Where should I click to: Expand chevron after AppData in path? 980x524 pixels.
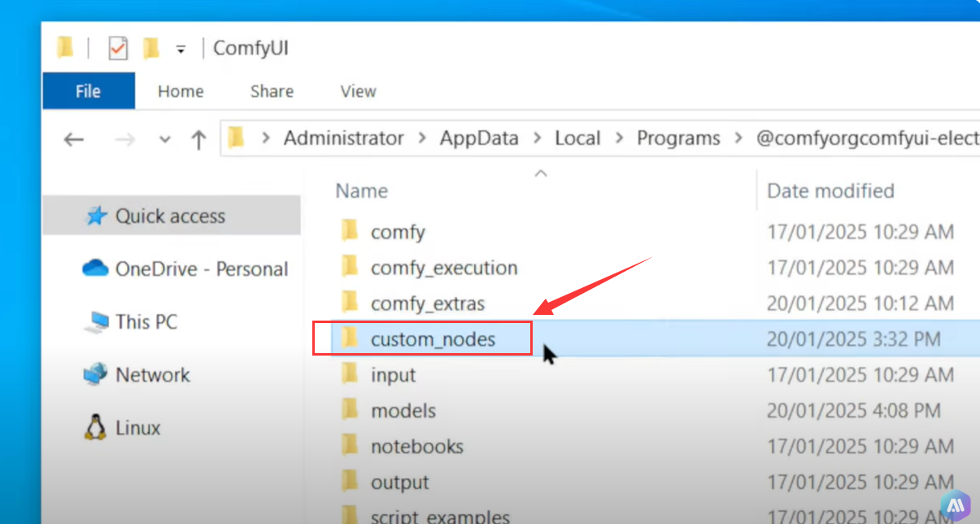pos(537,139)
